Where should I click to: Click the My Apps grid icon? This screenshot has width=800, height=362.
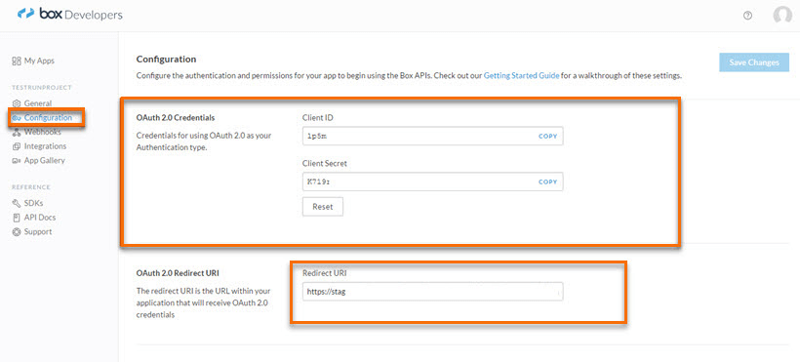[17, 60]
